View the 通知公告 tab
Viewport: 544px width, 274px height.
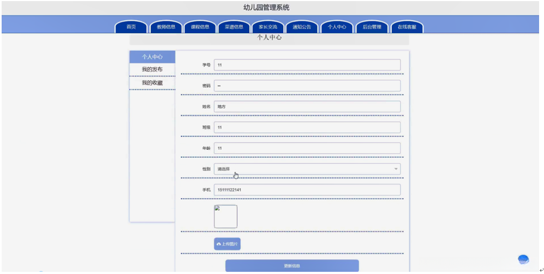(302, 27)
